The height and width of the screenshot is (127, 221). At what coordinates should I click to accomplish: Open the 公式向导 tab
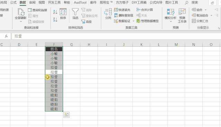[x=156, y=2]
